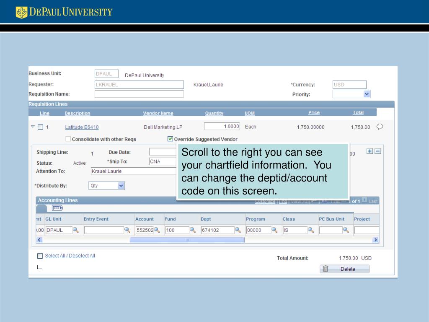Click the Ship To field CNA

pos(163,161)
